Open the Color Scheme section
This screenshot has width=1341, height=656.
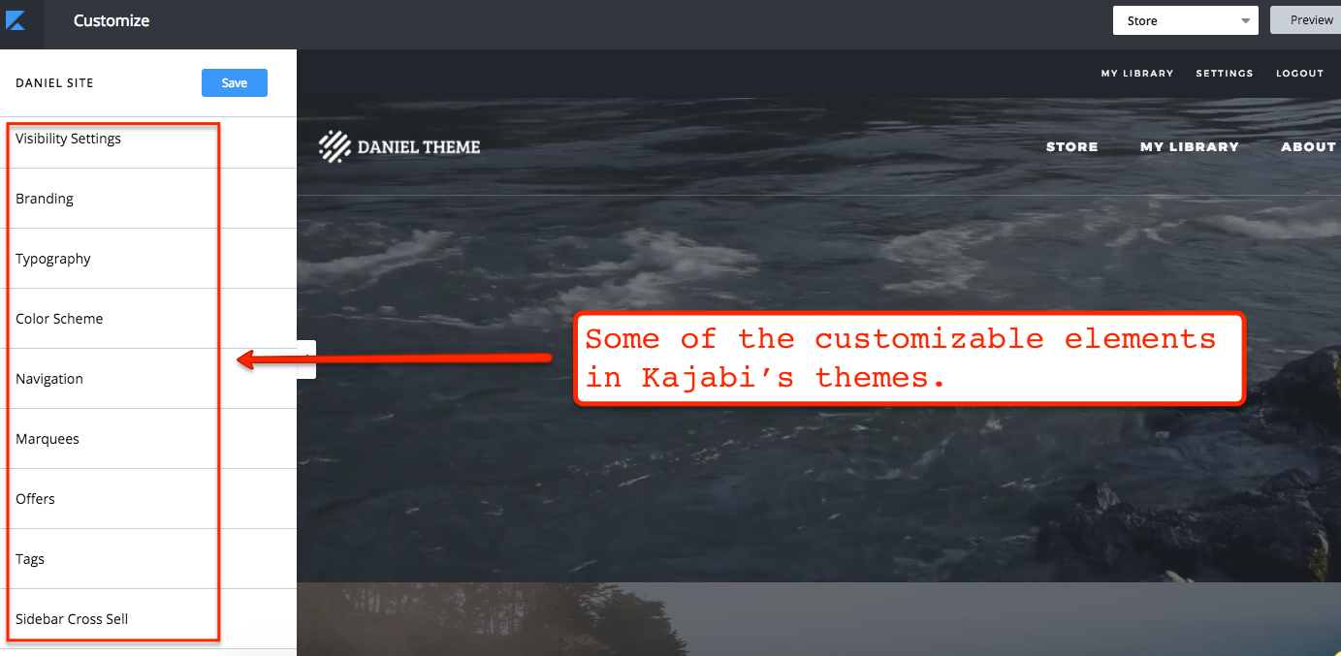coord(148,319)
